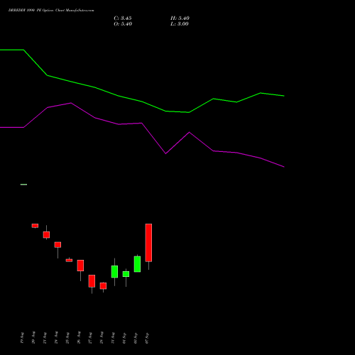355x355 pixels.
Task: Click the green candlestick for 31 Aug
Action: pos(114,272)
